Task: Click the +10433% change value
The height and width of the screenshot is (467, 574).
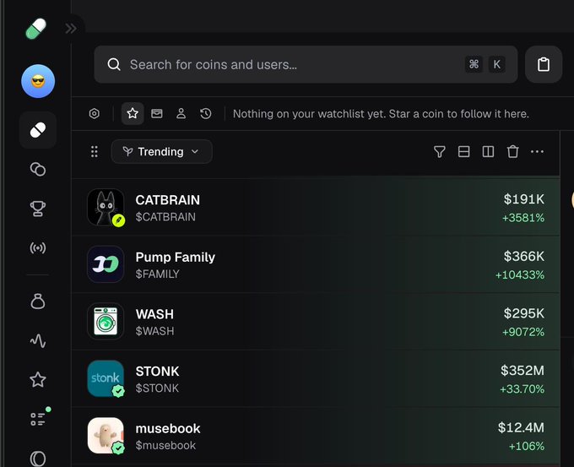Action: (x=520, y=274)
